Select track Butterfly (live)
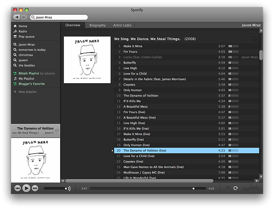Viewport: 274px width, 209px height. (186, 139)
